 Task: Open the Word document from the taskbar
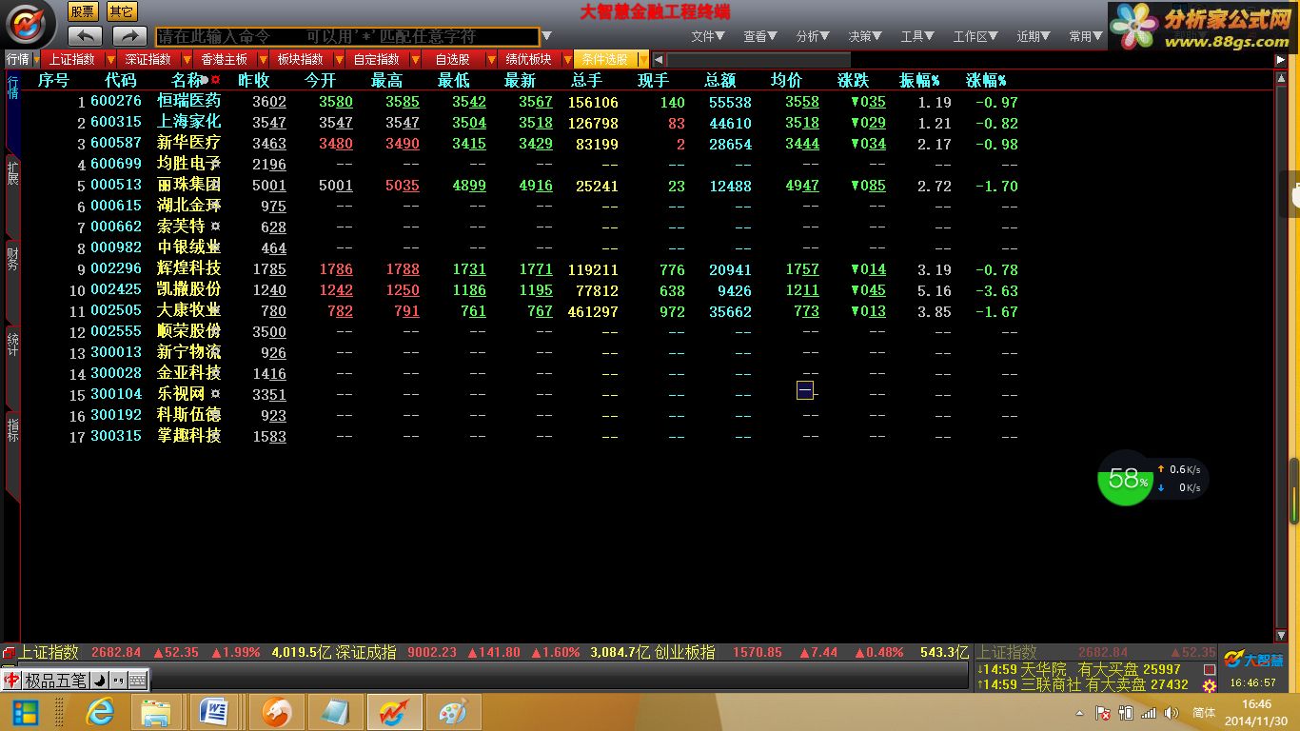(x=215, y=712)
